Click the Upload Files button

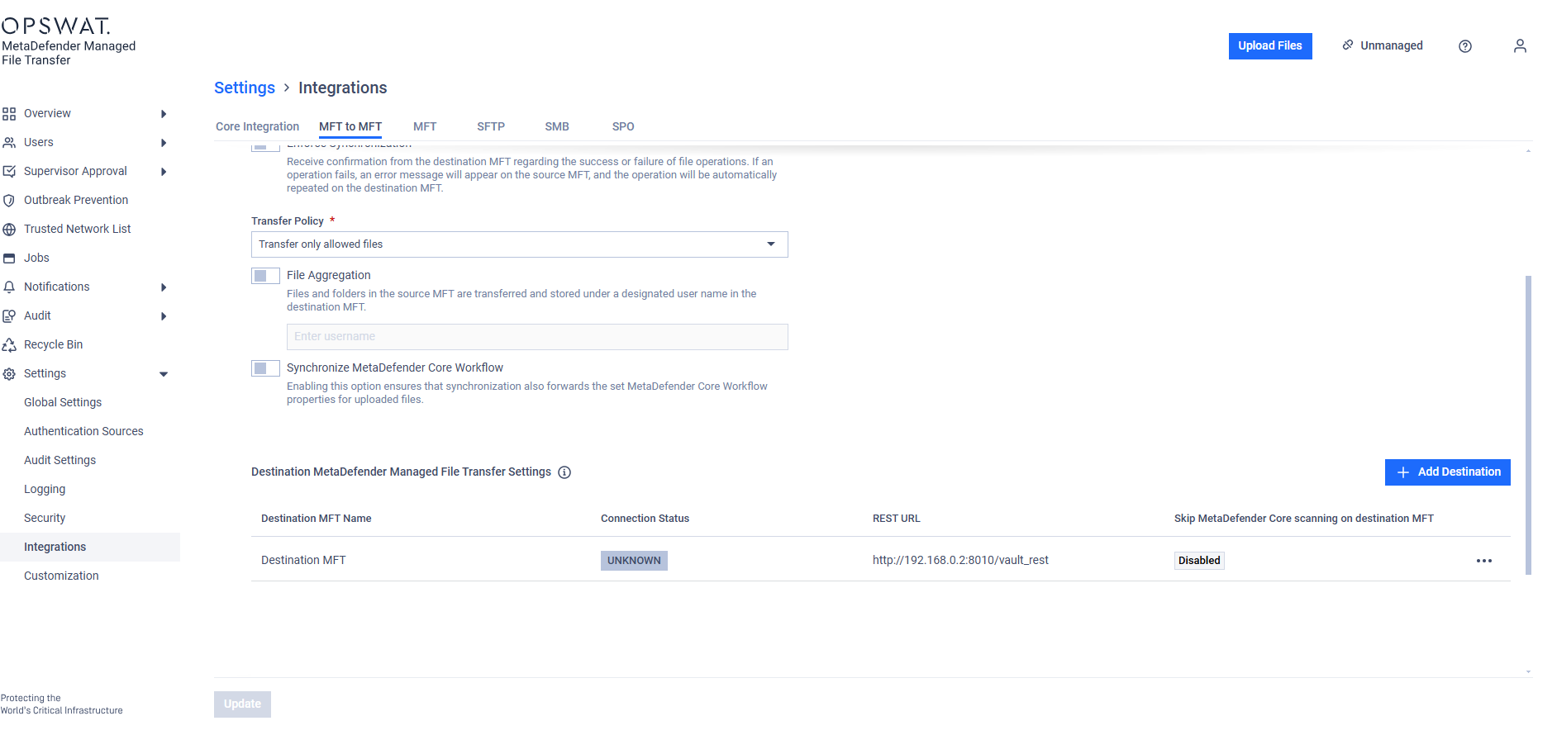pos(1270,46)
